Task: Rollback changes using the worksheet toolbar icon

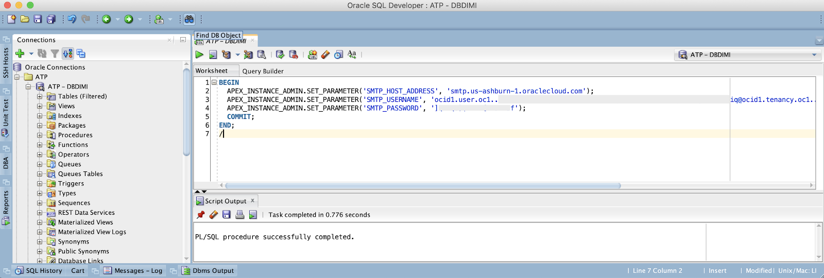Action: 294,55
